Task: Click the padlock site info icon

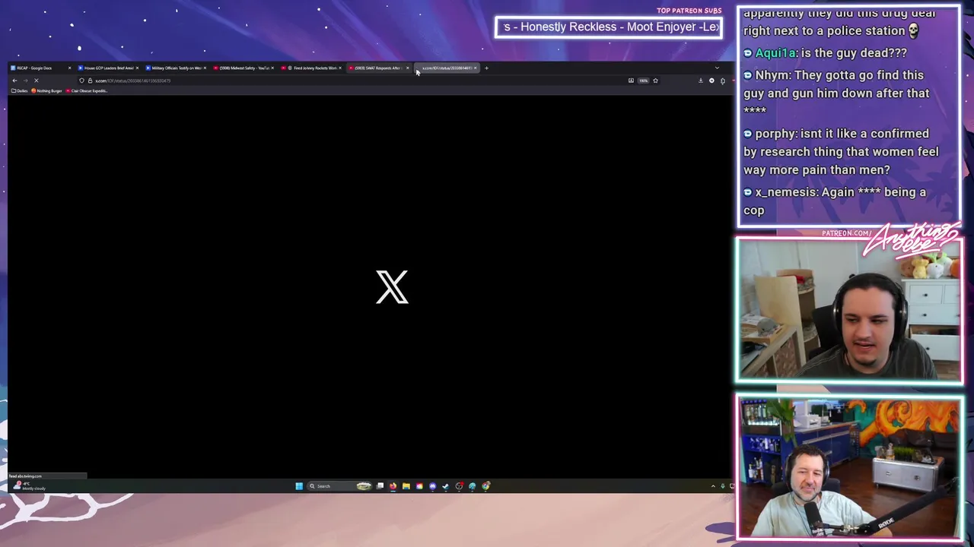Action: [x=89, y=81]
